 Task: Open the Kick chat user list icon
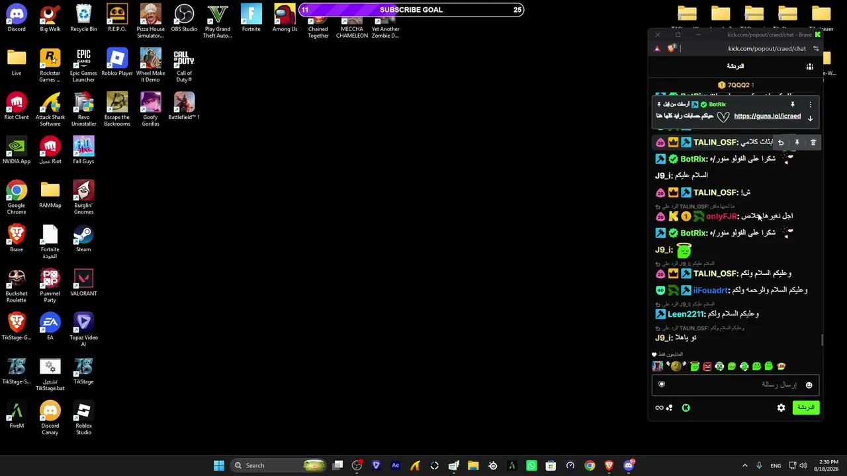pyautogui.click(x=810, y=67)
